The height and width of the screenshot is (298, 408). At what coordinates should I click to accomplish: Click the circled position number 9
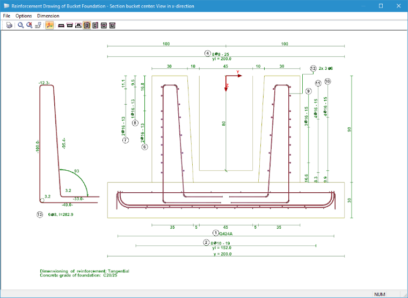308,91
